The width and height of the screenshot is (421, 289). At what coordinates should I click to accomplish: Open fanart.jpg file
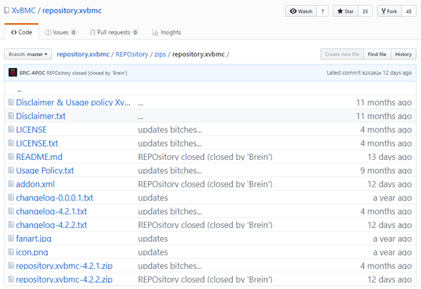(34, 238)
